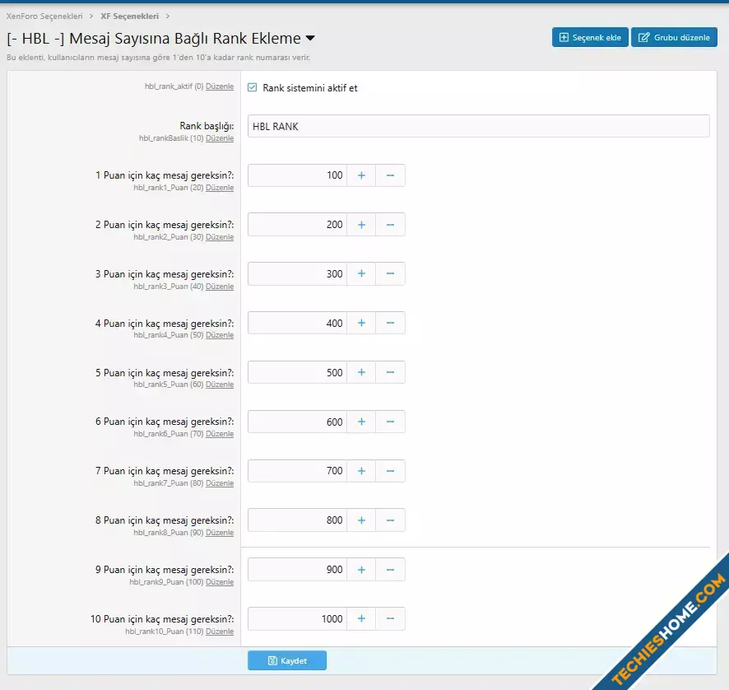Click the 7 Puan number field showing 700
The width and height of the screenshot is (729, 690).
tap(298, 471)
